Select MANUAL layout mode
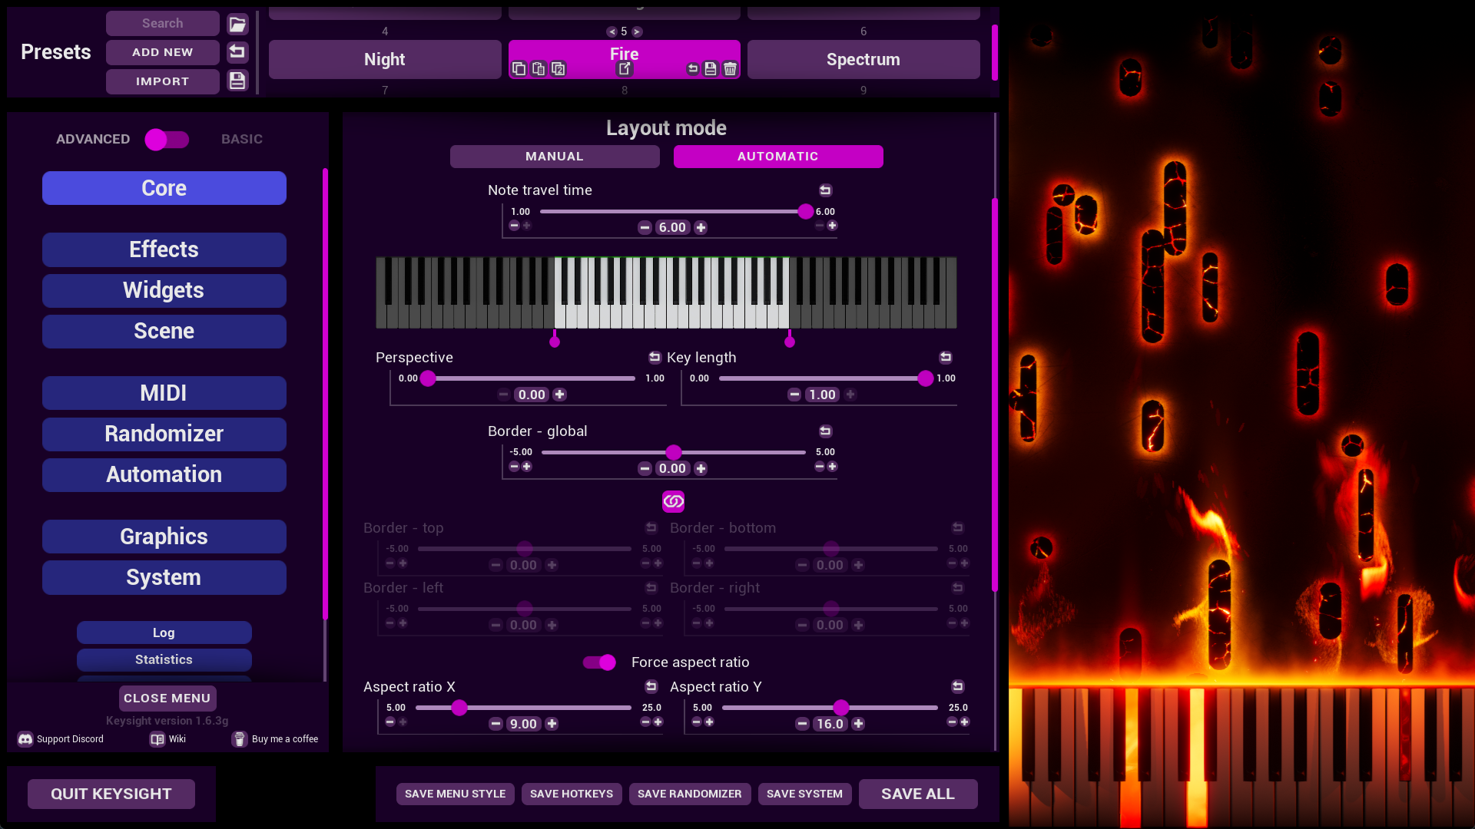 [x=555, y=157]
